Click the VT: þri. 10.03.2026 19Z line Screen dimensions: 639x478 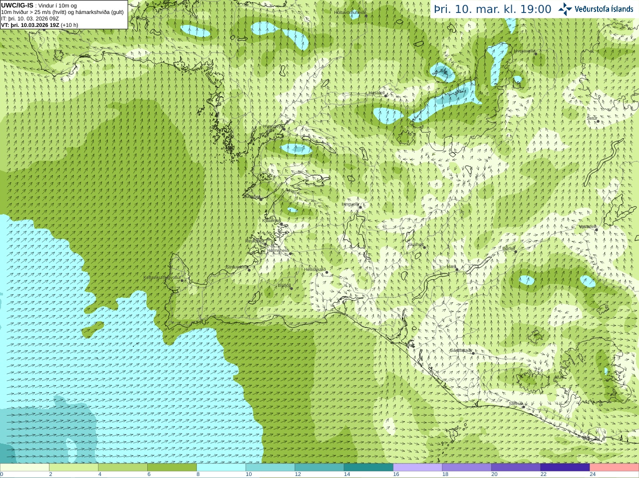(39, 25)
